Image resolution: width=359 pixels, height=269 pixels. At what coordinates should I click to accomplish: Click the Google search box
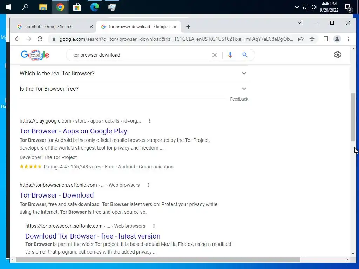[x=140, y=55]
